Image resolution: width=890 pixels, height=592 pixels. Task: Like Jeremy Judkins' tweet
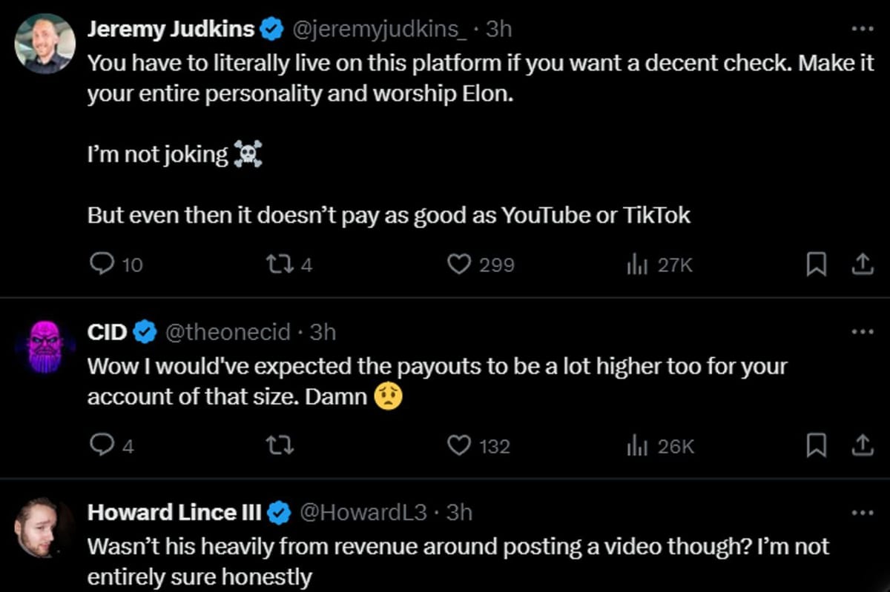pyautogui.click(x=460, y=264)
